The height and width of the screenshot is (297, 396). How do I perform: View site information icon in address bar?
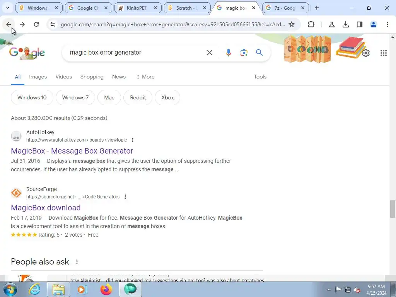pyautogui.click(x=53, y=24)
